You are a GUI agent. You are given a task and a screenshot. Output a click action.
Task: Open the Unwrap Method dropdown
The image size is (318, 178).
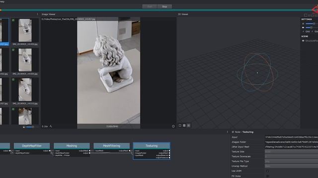(x=291, y=166)
